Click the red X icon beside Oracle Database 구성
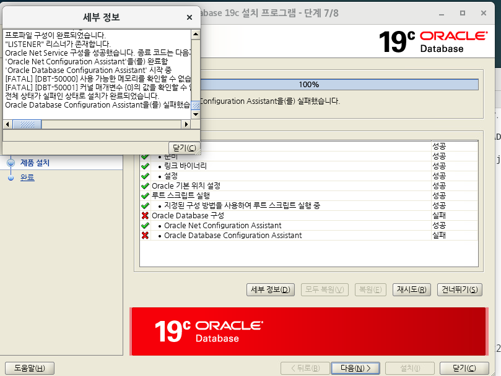Screen dimensions: 501x376 pos(145,215)
